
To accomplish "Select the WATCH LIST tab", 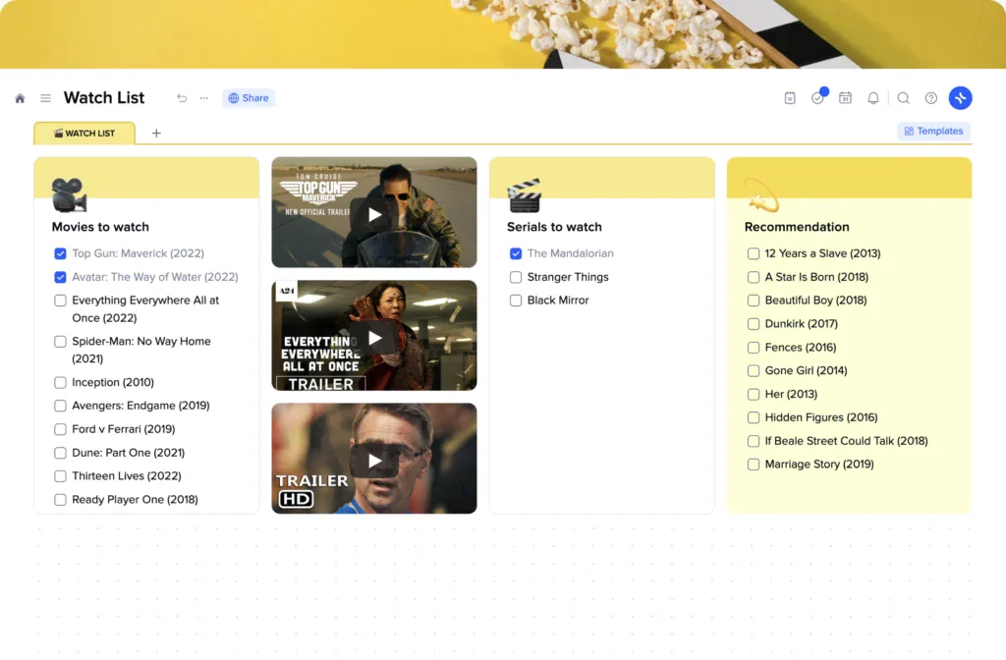I will tap(84, 132).
